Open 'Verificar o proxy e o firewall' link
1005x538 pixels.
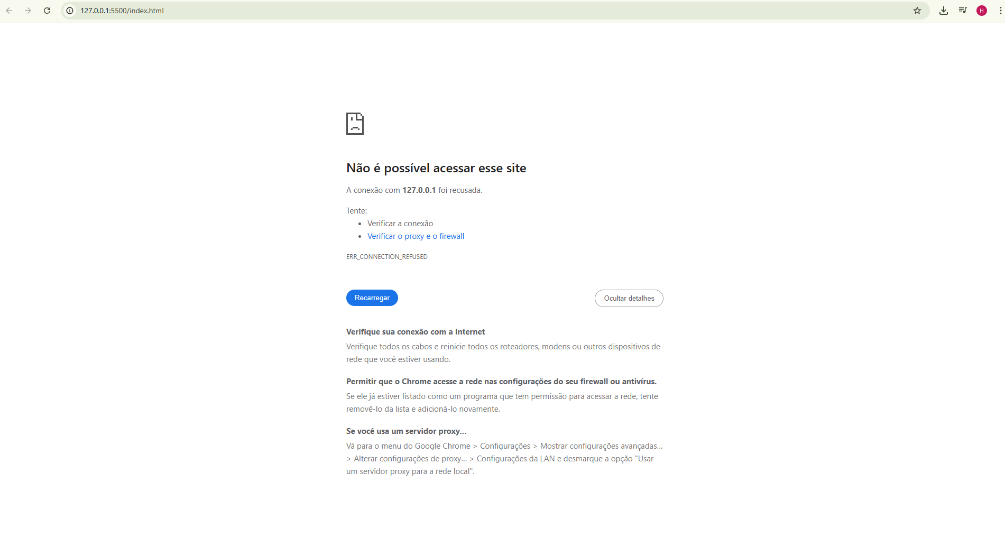(x=416, y=236)
